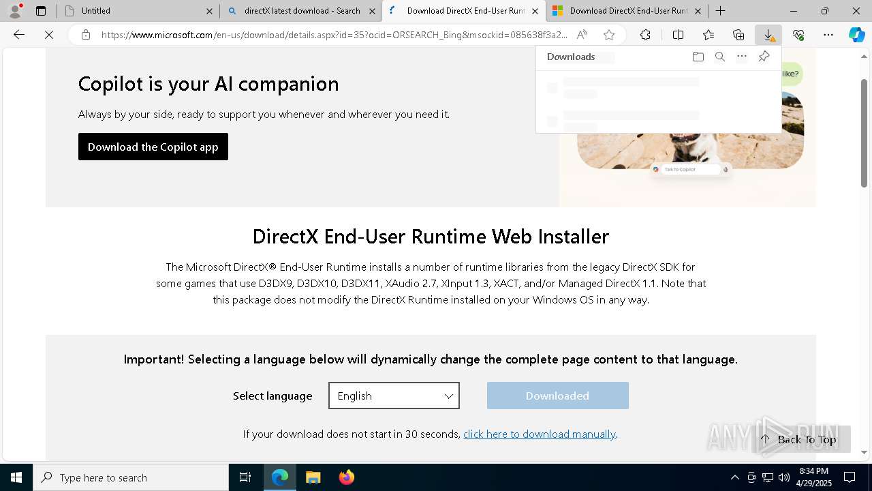Add this page to favorites star
Screen dimensions: 872x491
pyautogui.click(x=609, y=35)
